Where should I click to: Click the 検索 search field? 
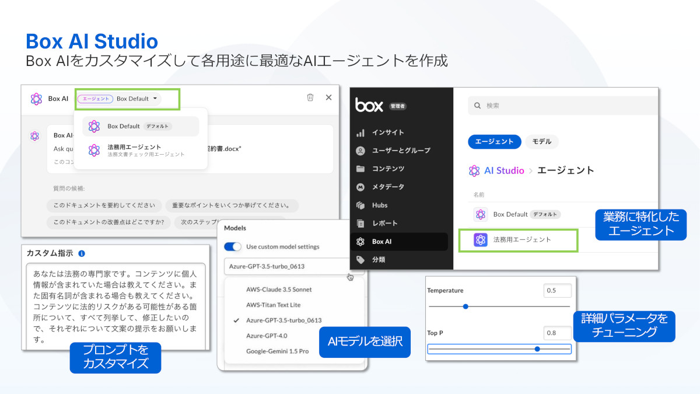(563, 106)
